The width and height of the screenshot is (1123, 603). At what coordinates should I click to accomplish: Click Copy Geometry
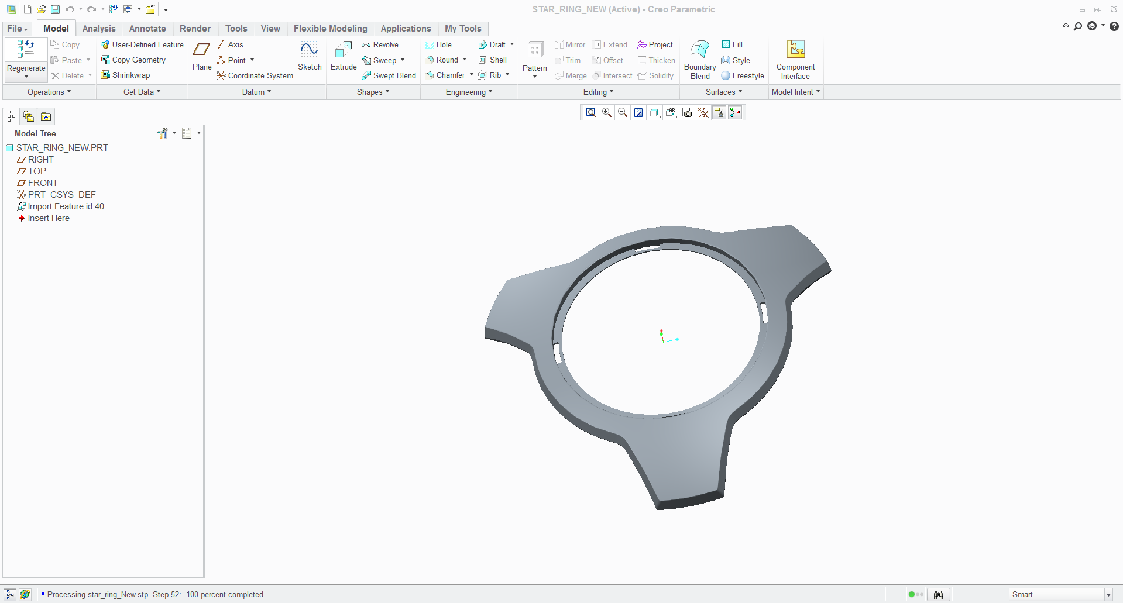tap(133, 60)
